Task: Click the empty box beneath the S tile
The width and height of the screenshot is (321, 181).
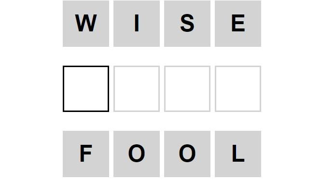Action: point(187,89)
